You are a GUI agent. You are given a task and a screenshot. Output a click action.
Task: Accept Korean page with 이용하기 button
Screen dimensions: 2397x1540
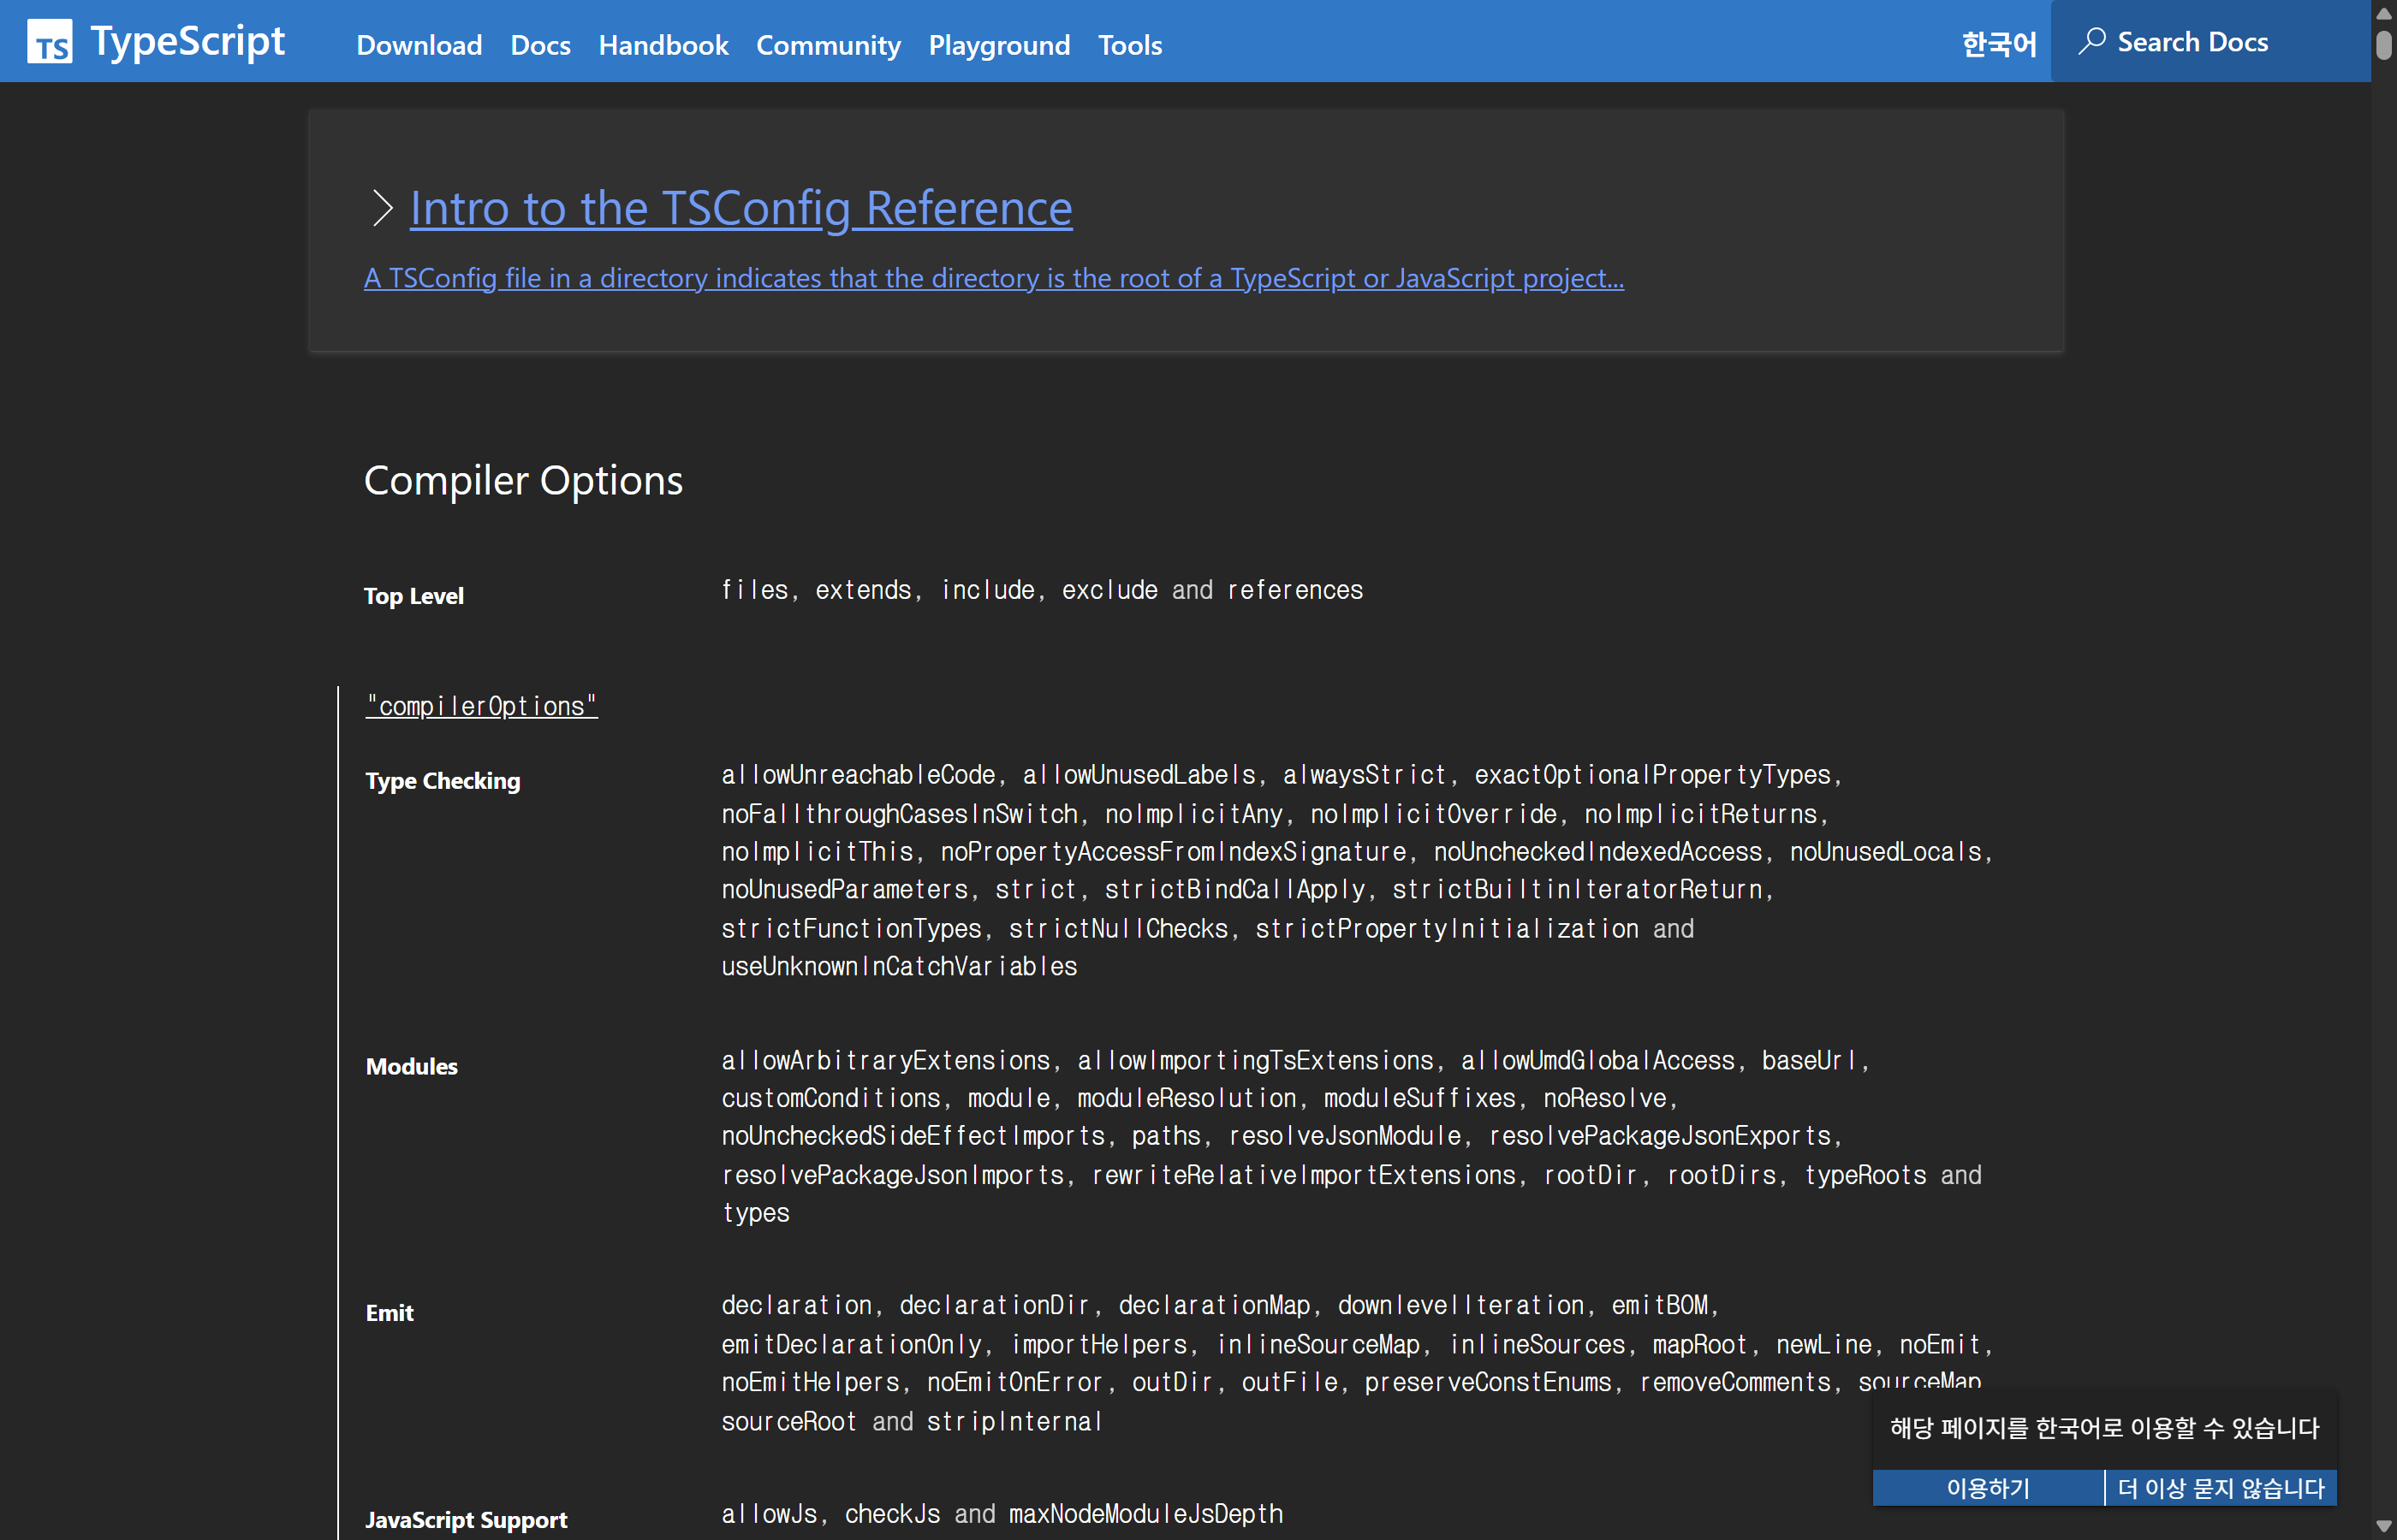[x=1987, y=1487]
